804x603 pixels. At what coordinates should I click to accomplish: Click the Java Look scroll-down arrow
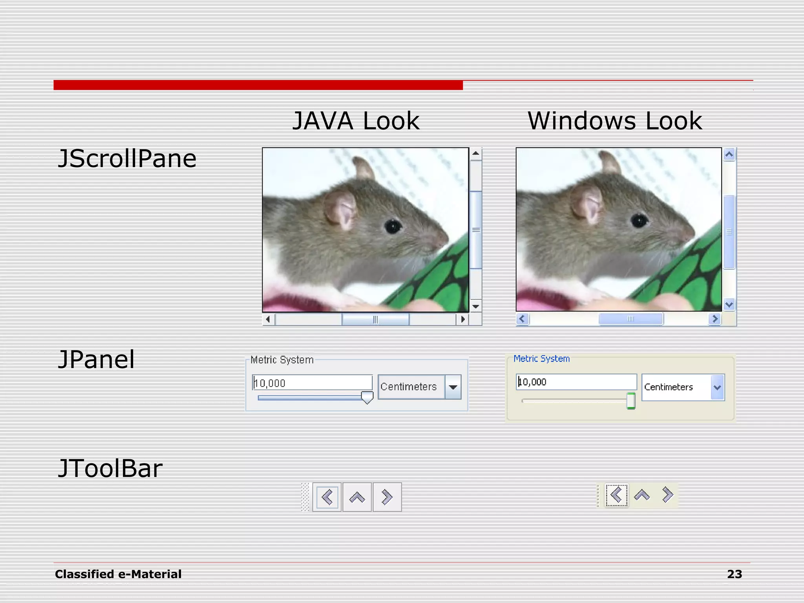tap(476, 306)
